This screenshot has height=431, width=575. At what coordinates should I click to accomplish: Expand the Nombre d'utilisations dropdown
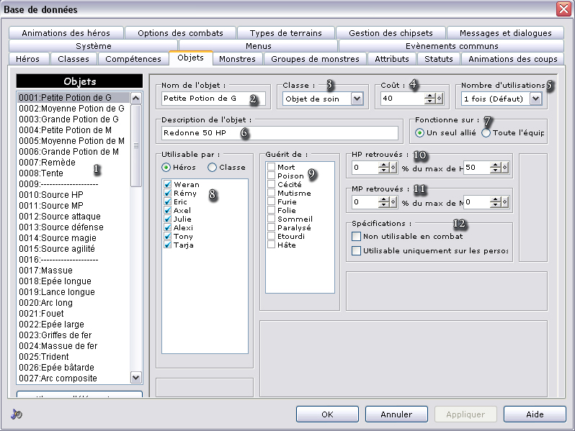pos(535,99)
